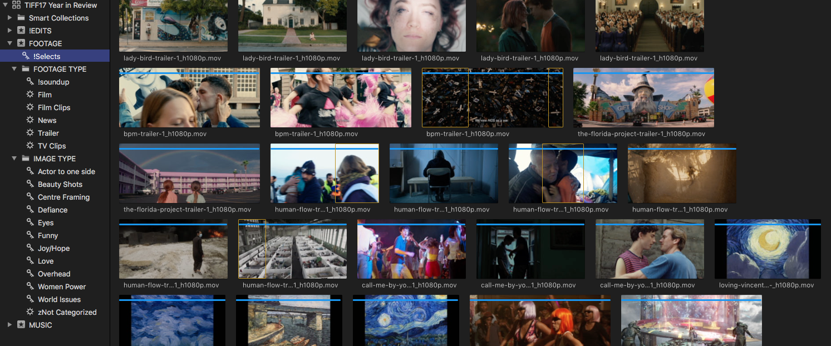Click the key icon next to !Selects
Screen dimensions: 831x346
pyautogui.click(x=26, y=56)
